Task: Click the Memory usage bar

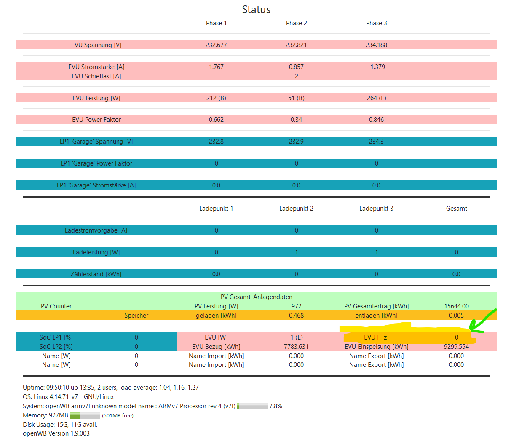Action: click(85, 415)
